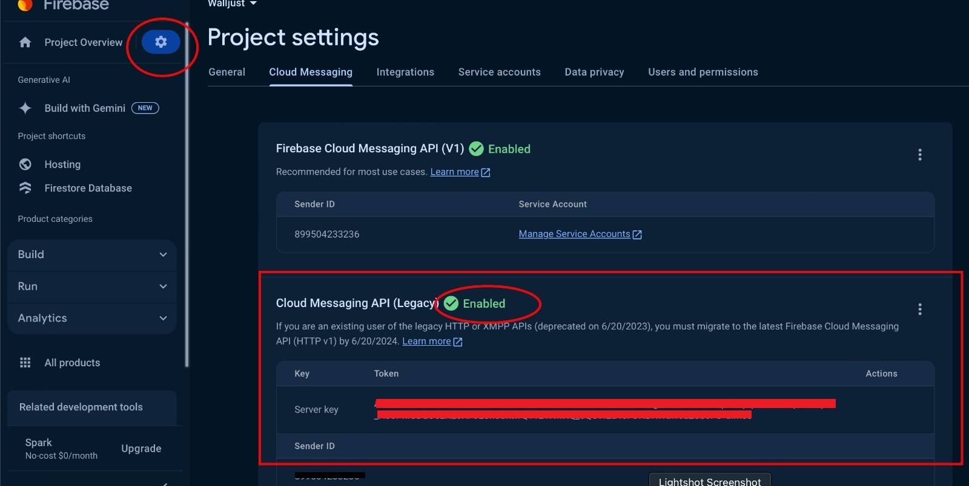
Task: Expand the Build category
Action: (x=92, y=254)
